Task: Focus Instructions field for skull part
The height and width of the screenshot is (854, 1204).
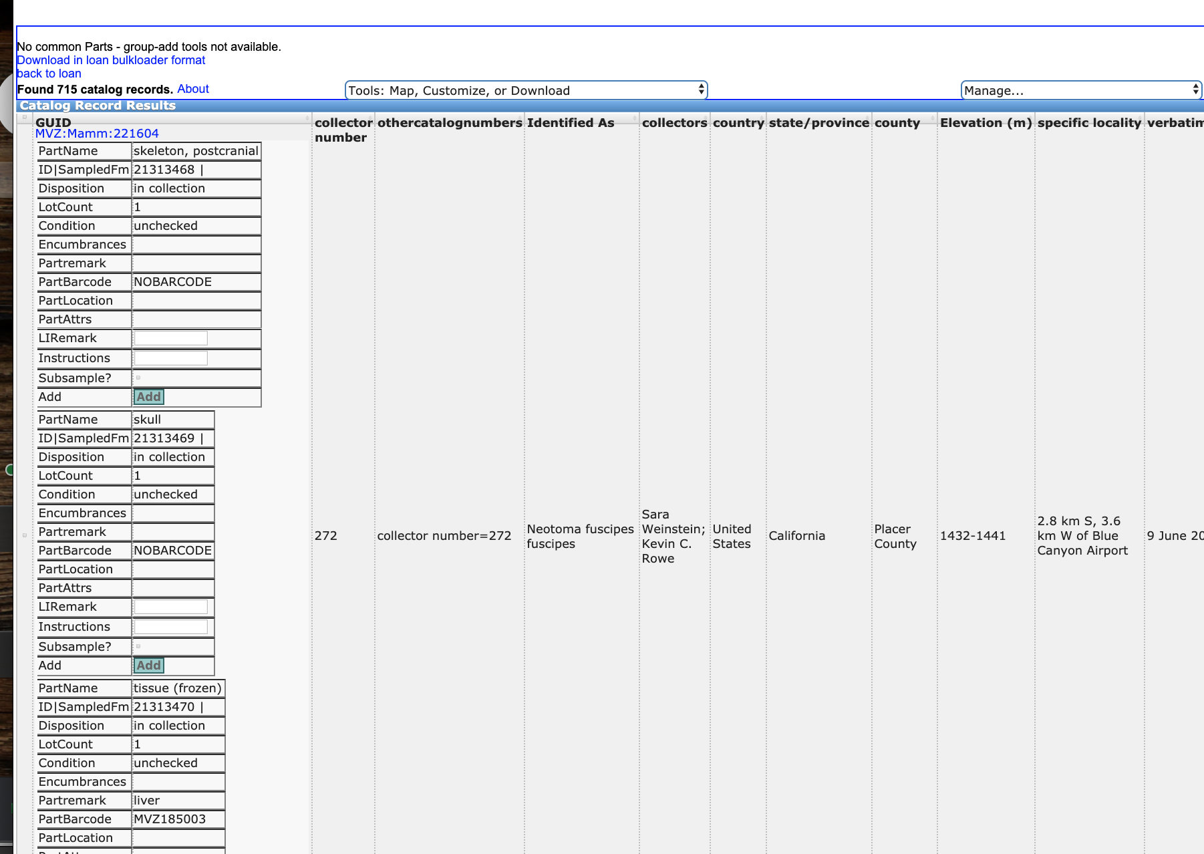Action: [x=171, y=627]
